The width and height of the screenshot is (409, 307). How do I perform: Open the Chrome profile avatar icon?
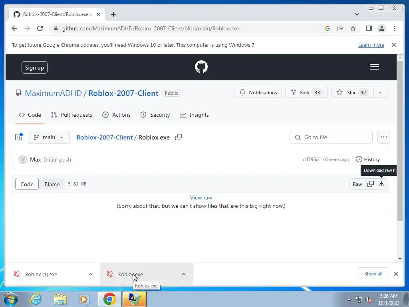point(381,28)
